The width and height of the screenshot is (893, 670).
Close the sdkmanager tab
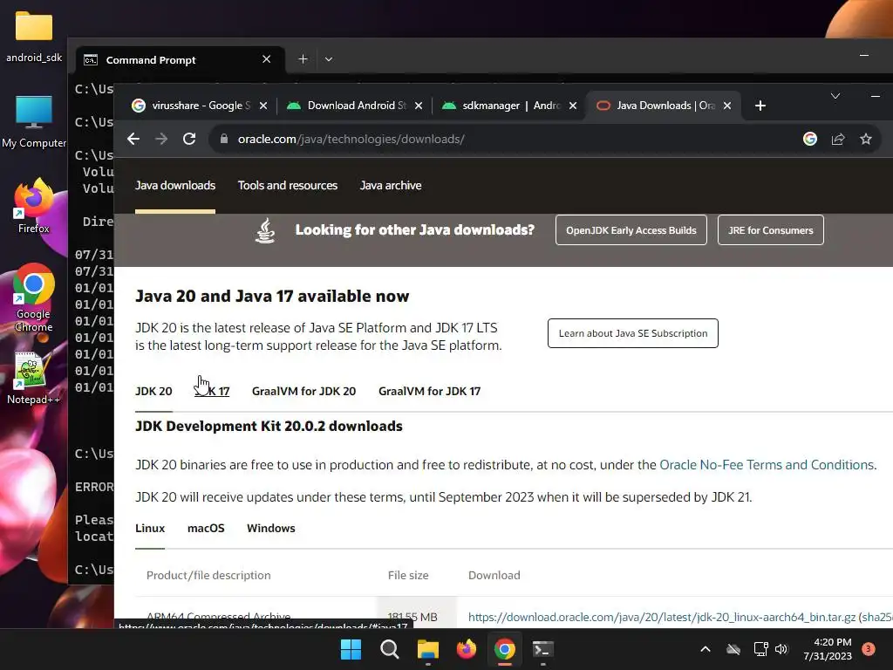pos(573,106)
